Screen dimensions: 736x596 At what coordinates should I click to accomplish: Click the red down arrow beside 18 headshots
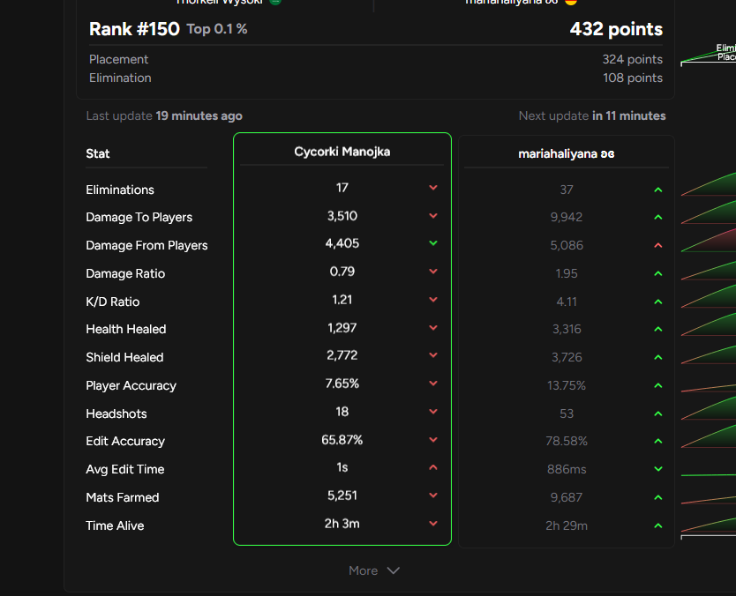pyautogui.click(x=433, y=411)
